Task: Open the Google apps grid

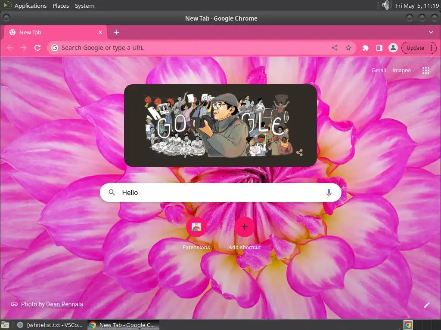Action: (426, 70)
